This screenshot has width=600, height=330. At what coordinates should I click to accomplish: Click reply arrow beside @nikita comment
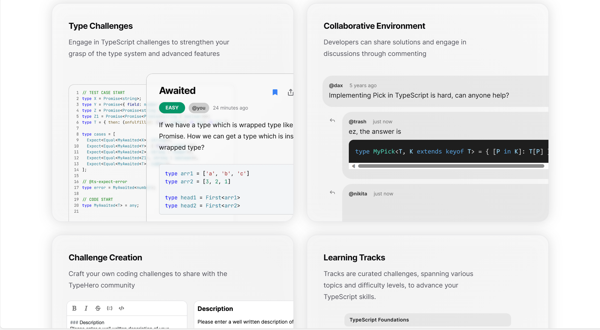332,192
